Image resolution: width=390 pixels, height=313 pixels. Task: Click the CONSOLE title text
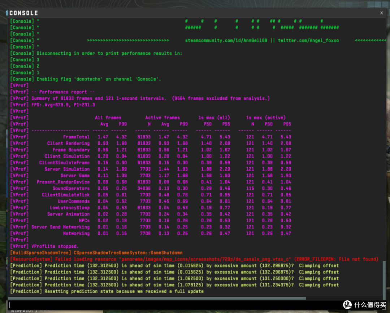point(23,13)
